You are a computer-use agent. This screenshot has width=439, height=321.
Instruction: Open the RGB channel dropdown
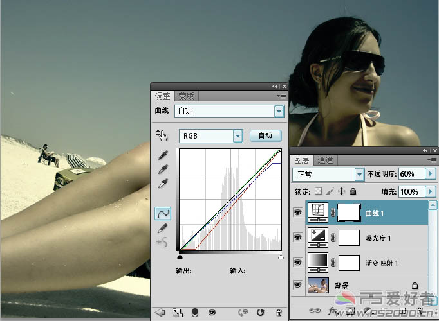pyautogui.click(x=238, y=135)
